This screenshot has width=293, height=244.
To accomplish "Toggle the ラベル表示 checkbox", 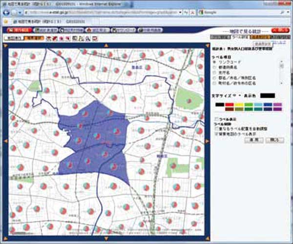I will (216, 119).
